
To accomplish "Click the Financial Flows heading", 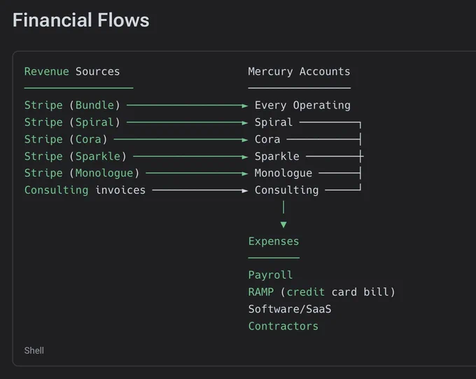I will (81, 20).
